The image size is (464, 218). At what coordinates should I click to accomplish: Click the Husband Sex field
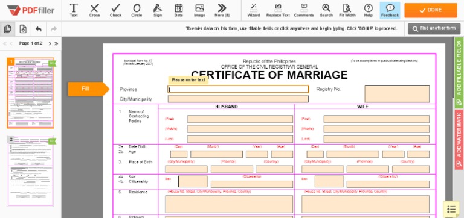pos(193,181)
